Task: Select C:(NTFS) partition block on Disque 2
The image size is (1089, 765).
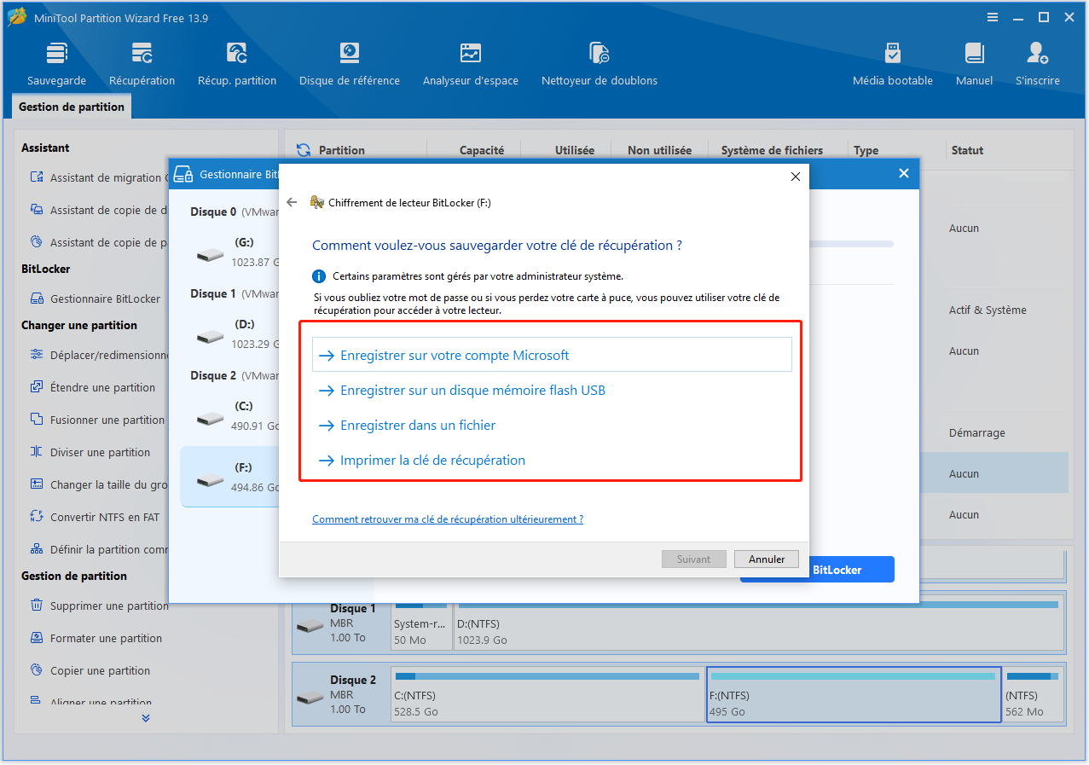Action: tap(547, 696)
